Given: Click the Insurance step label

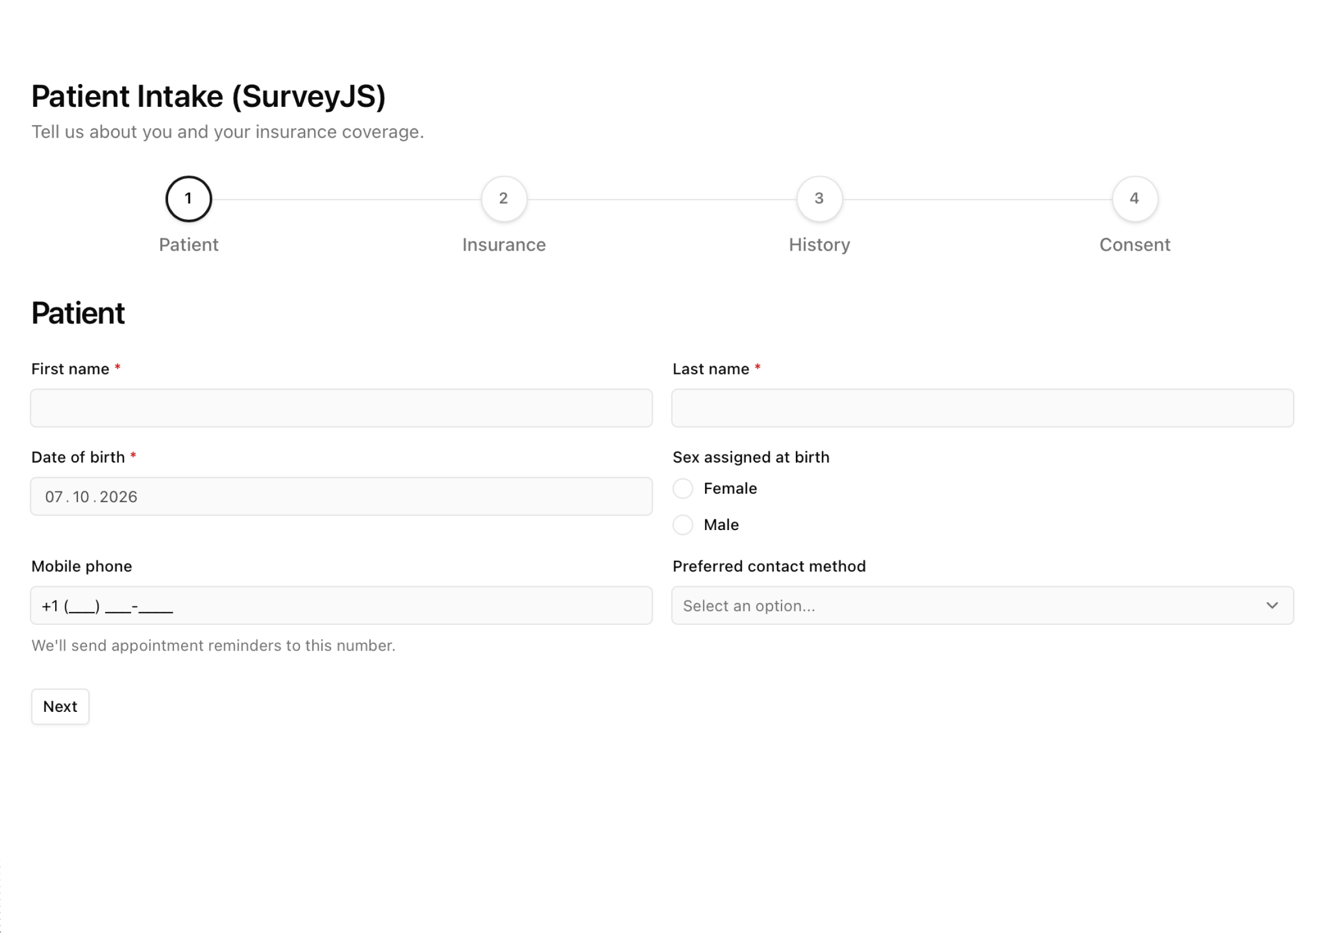Looking at the screenshot, I should [x=504, y=244].
